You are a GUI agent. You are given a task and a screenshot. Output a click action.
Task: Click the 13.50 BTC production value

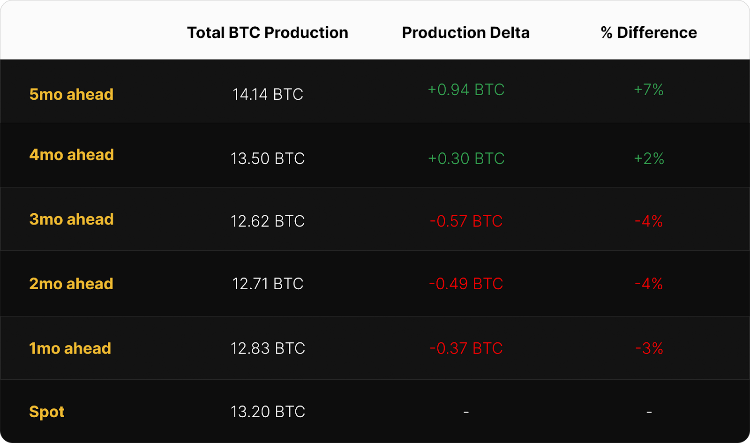click(268, 158)
